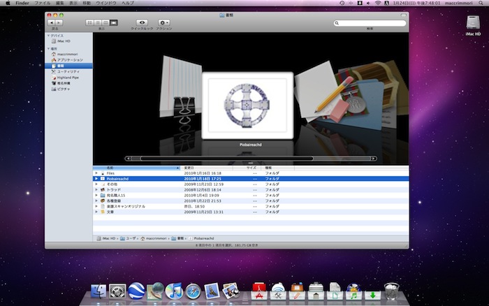The image size is (489, 306).
Task: Switch to column view mode
Action: 105,23
